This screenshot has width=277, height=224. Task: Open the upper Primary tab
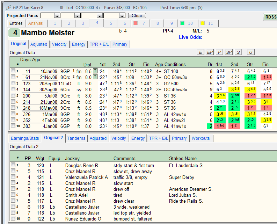tap(120, 44)
